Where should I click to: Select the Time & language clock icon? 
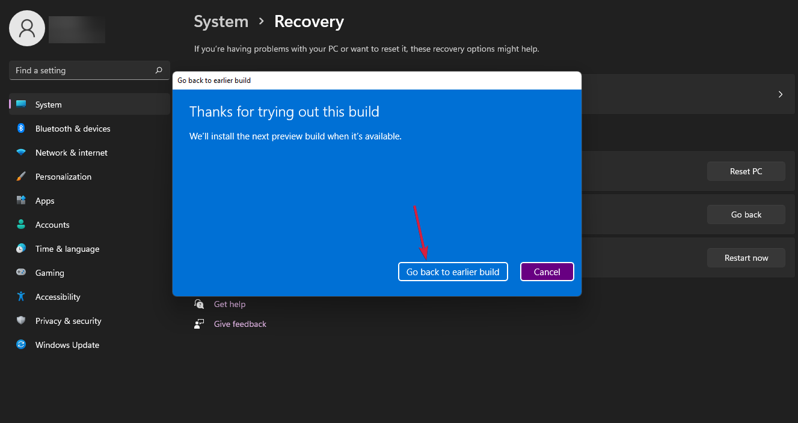coord(21,248)
